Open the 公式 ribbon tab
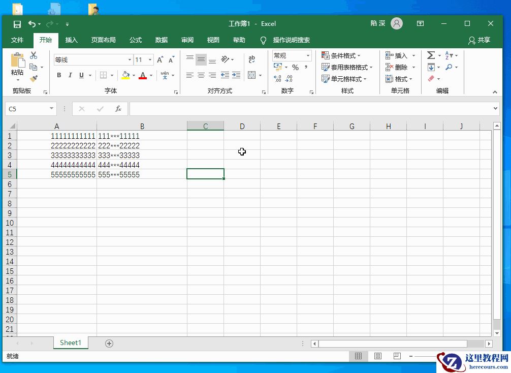 coord(136,40)
